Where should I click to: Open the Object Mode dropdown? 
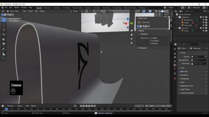(14, 11)
